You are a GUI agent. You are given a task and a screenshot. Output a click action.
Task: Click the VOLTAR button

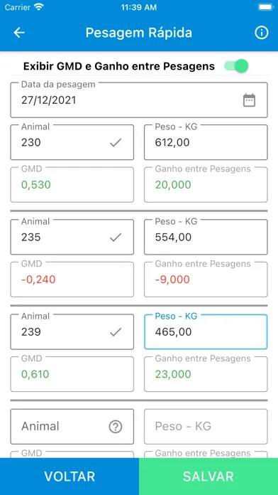click(69, 477)
